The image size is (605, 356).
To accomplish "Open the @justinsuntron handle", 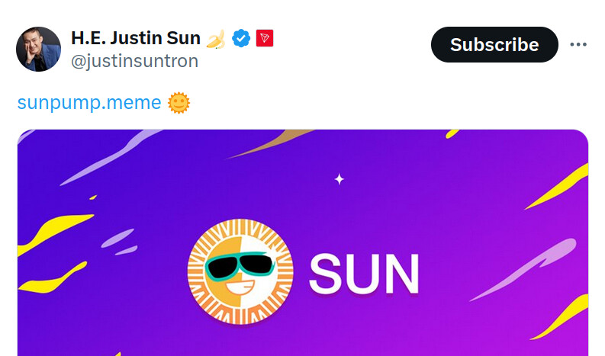I will pos(134,61).
